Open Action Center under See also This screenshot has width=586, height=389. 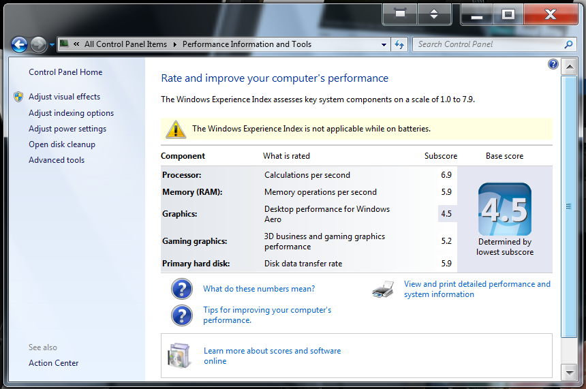coord(53,363)
